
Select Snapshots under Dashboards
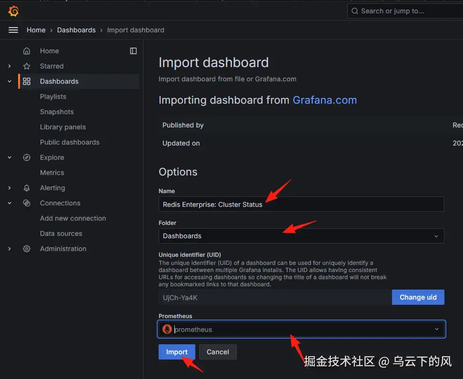pyautogui.click(x=57, y=112)
